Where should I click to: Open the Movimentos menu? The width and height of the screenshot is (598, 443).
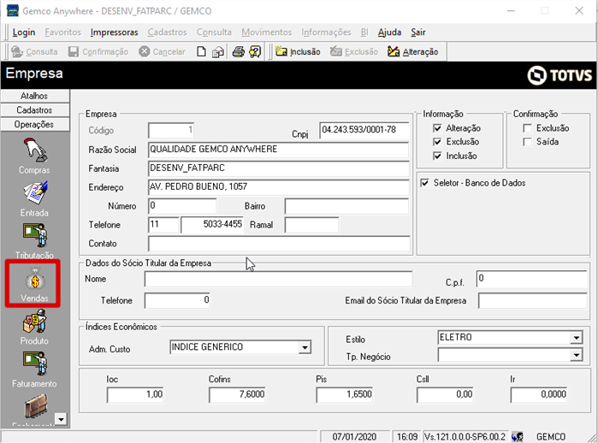point(267,32)
